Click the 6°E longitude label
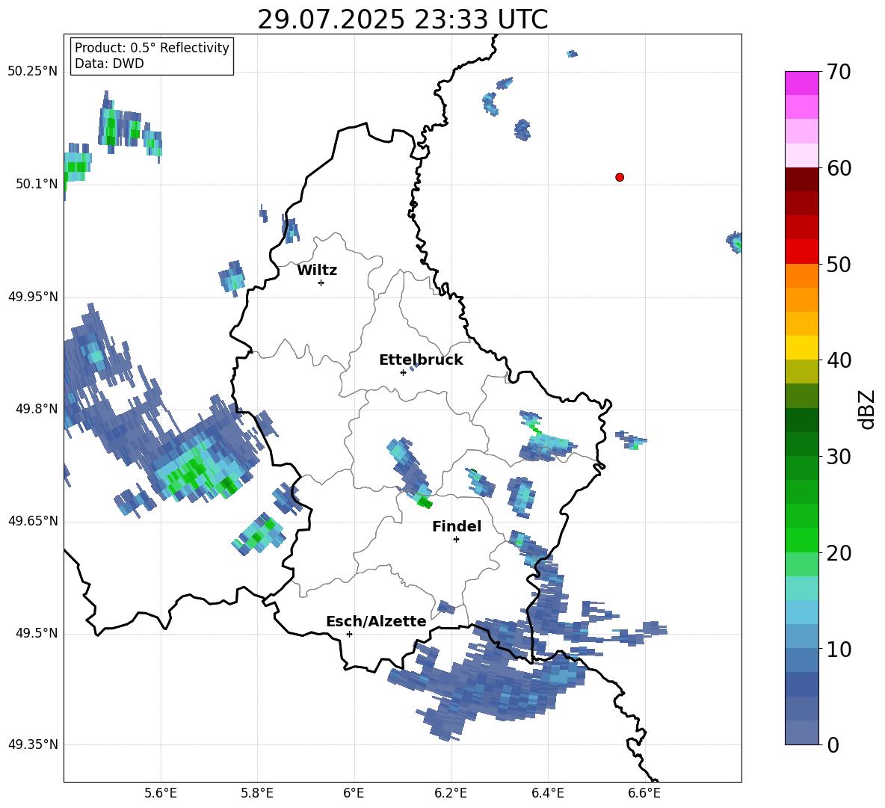This screenshot has width=885, height=808. 354,793
